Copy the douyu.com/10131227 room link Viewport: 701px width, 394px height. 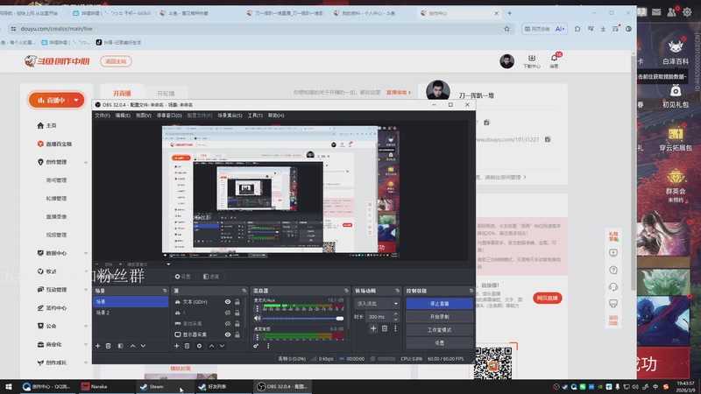pyautogui.click(x=548, y=139)
